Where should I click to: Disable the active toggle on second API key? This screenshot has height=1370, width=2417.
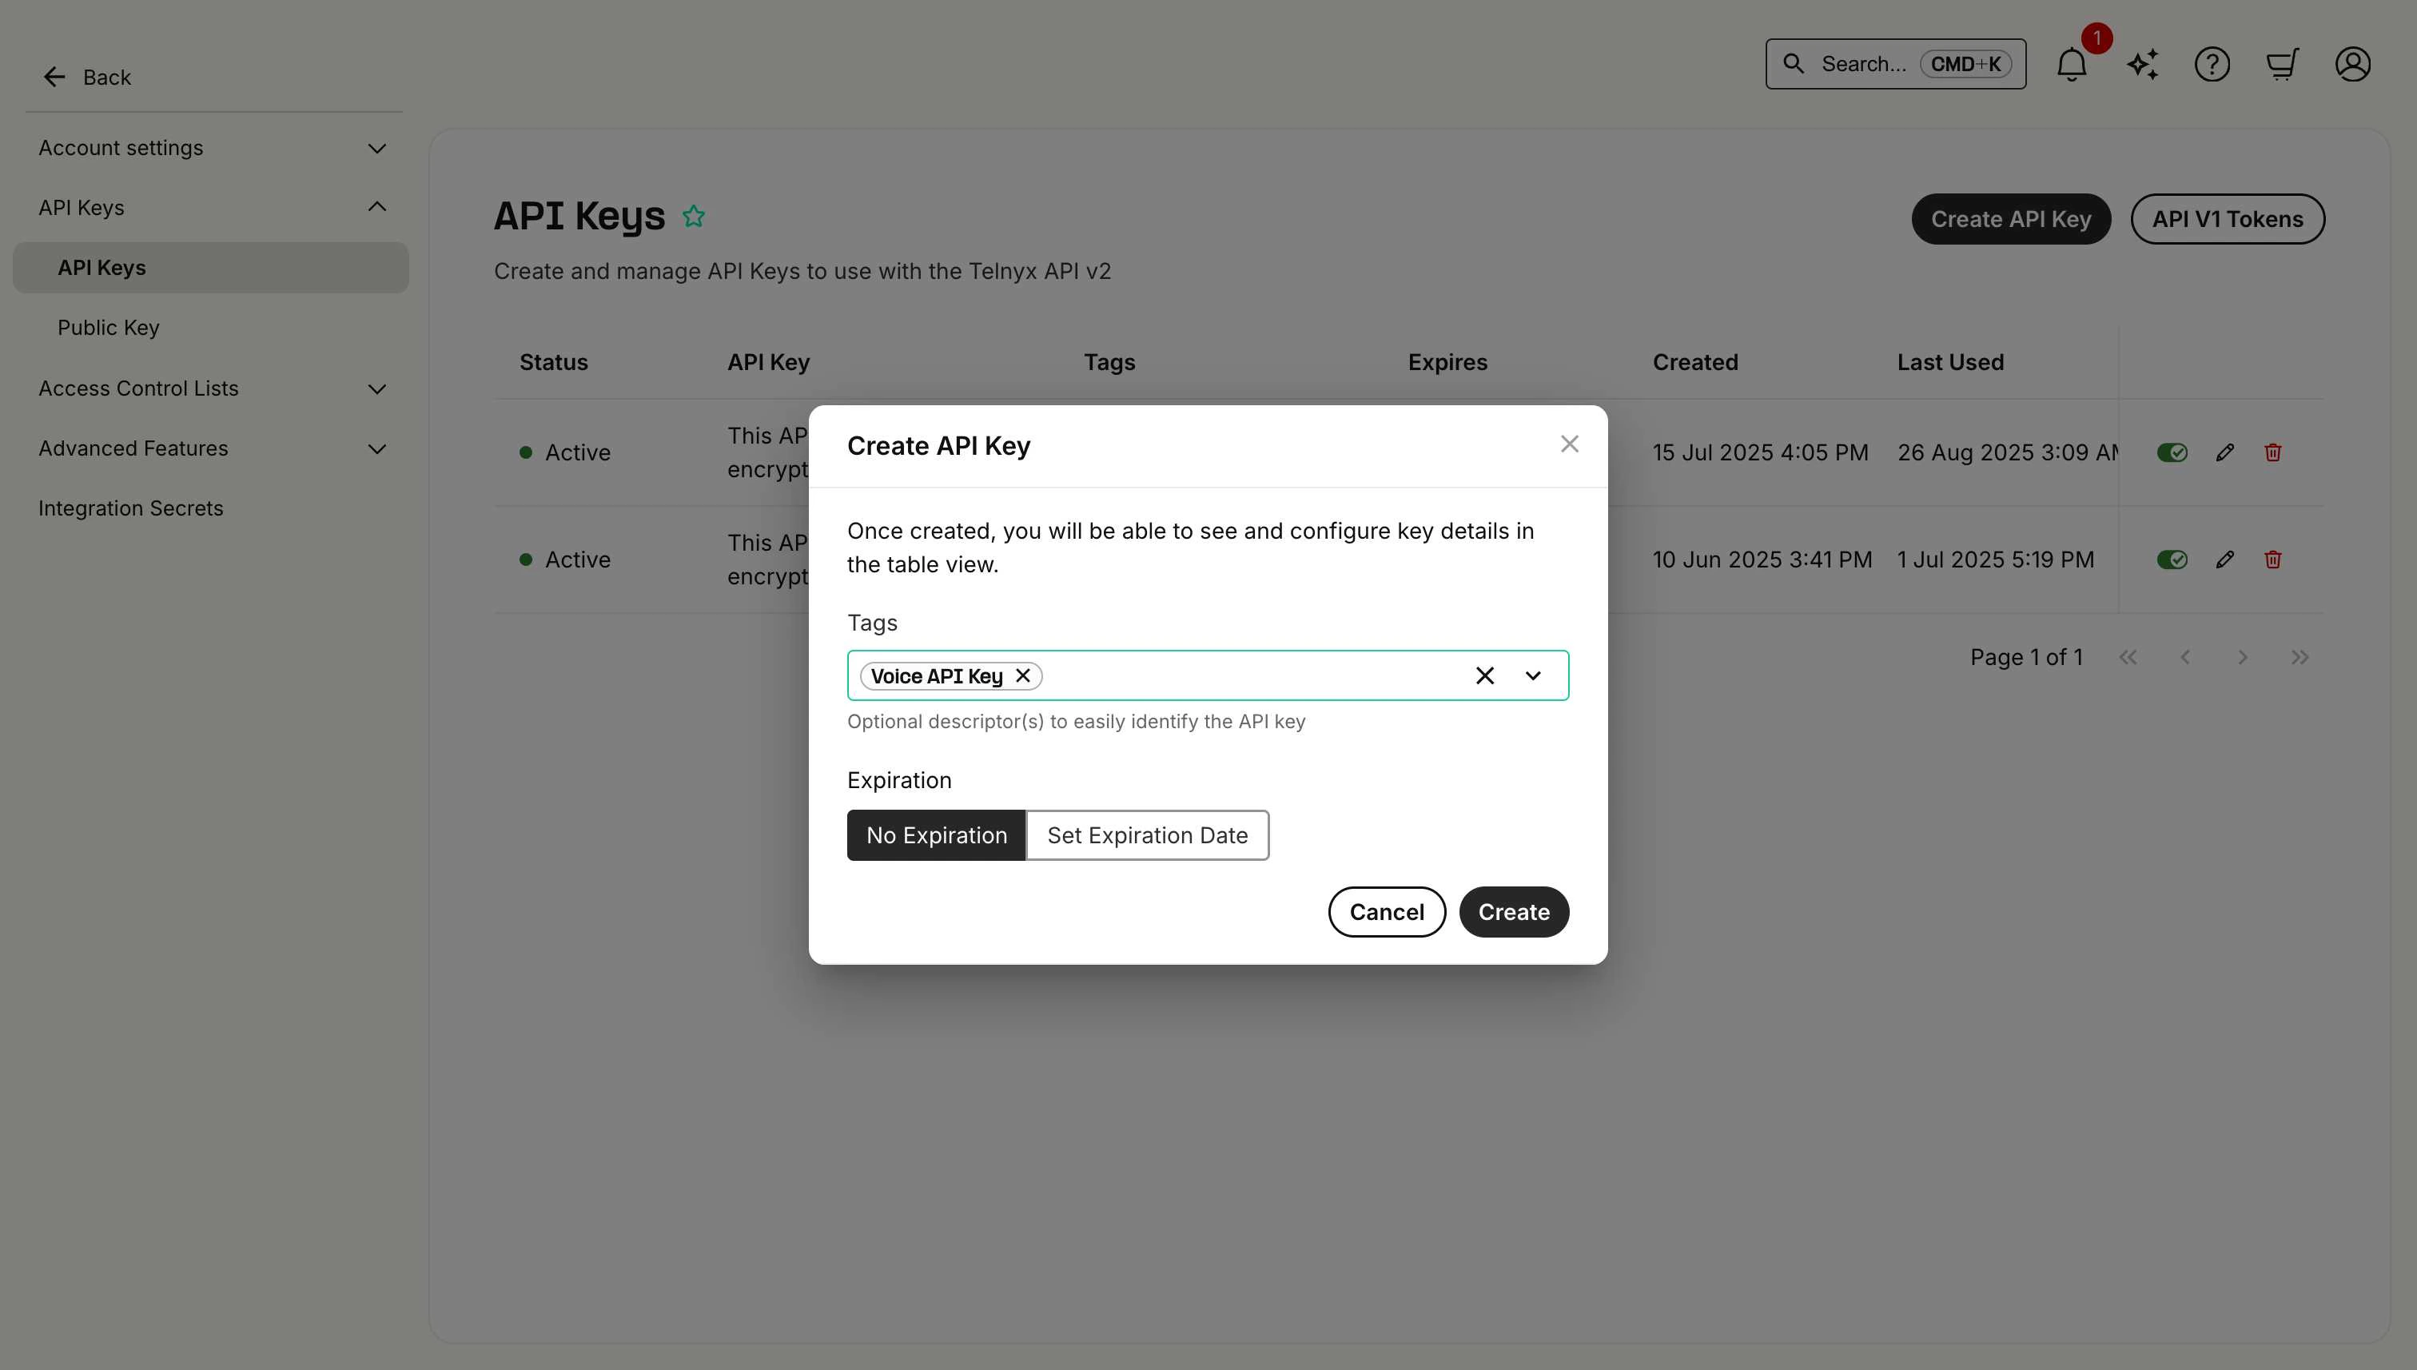pos(2172,559)
